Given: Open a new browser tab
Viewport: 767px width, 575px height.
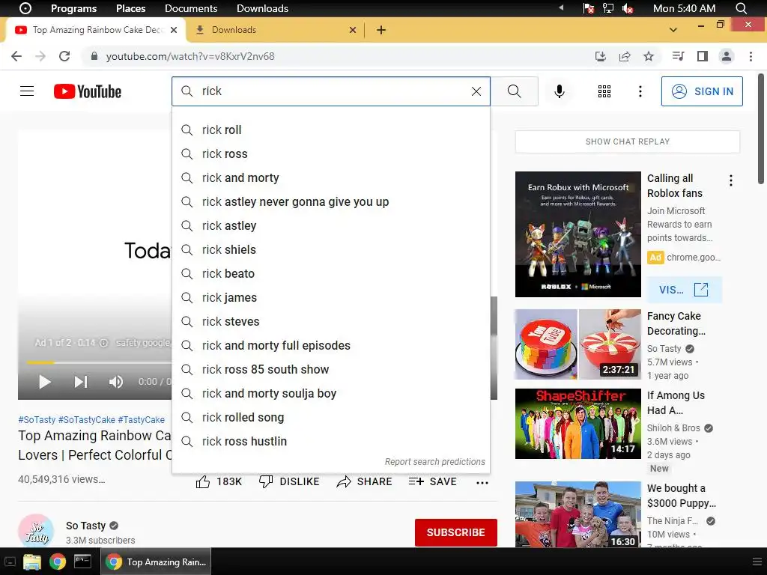Looking at the screenshot, I should click(381, 30).
